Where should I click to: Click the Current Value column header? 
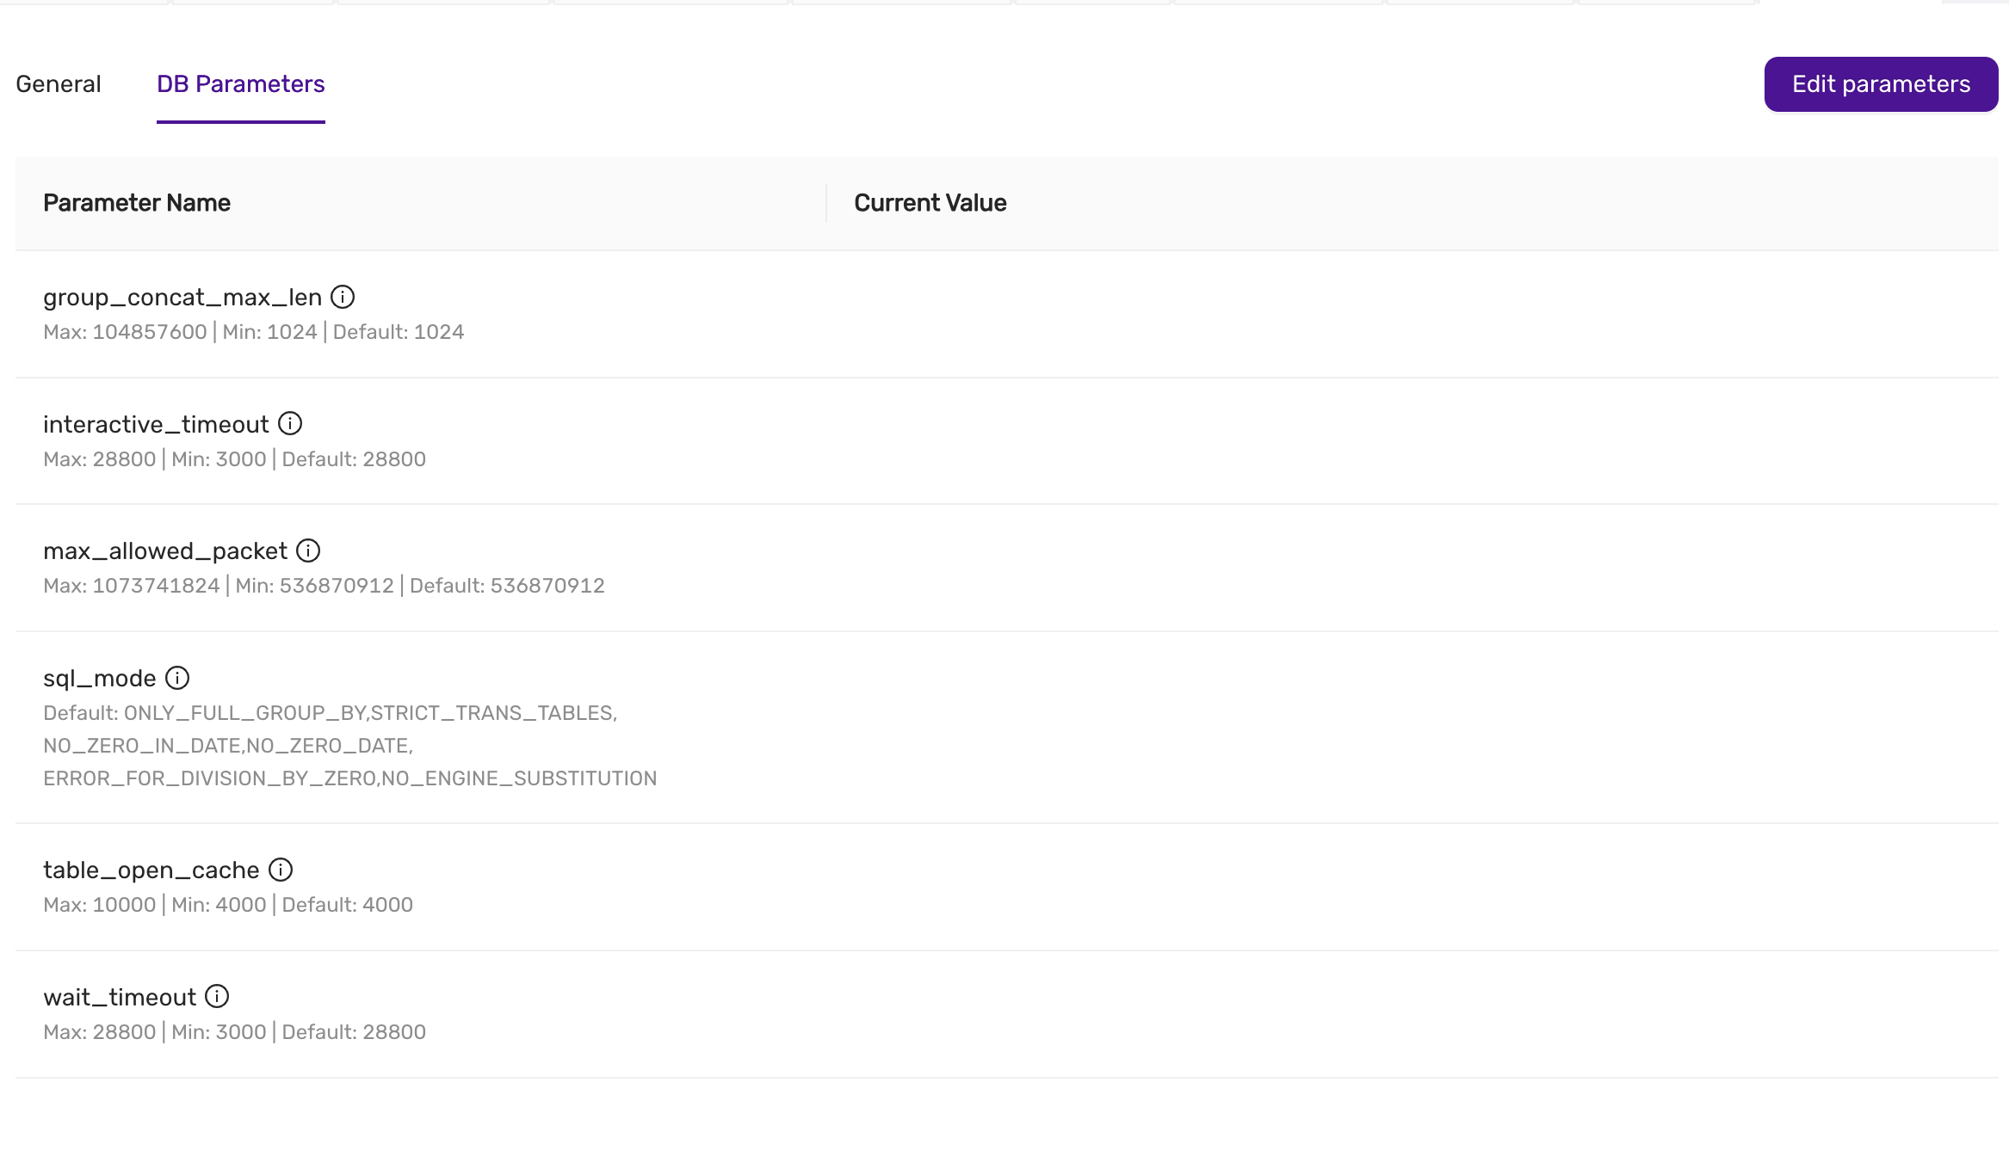(x=930, y=203)
